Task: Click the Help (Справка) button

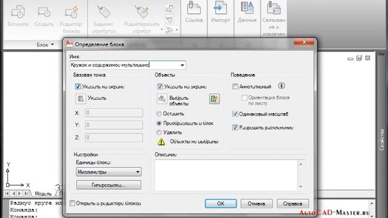Action: click(x=292, y=203)
